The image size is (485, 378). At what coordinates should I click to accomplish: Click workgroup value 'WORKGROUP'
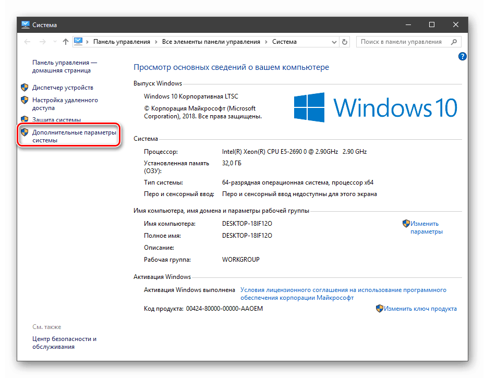(x=240, y=260)
